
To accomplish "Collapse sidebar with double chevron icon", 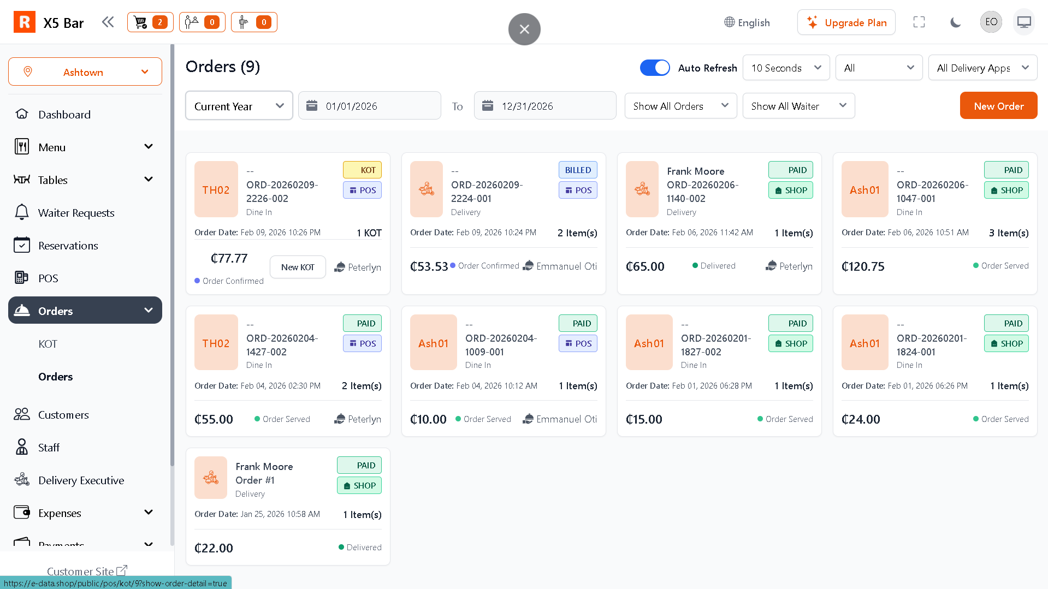I will coord(108,22).
